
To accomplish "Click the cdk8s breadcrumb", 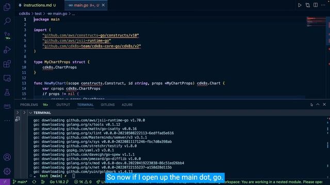I will (x=24, y=14).
